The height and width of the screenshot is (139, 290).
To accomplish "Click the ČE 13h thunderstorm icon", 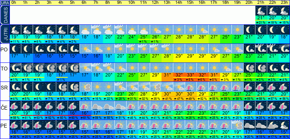I will click(167, 106).
